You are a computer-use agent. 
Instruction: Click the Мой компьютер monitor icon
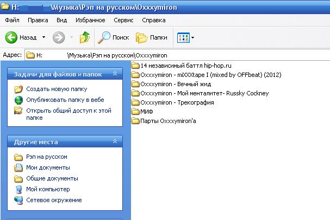tap(18, 189)
